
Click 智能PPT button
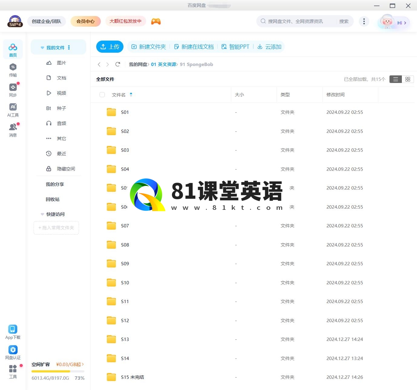(235, 47)
